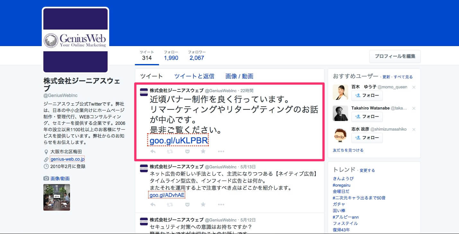Click avatar on the 5月13日 tweet

point(144,168)
